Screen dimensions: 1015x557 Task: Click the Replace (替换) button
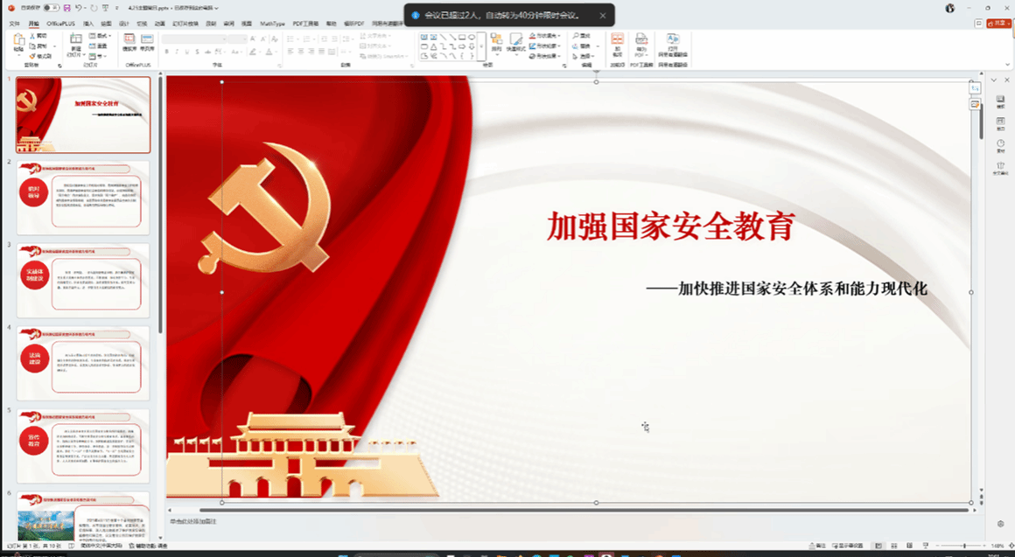581,46
